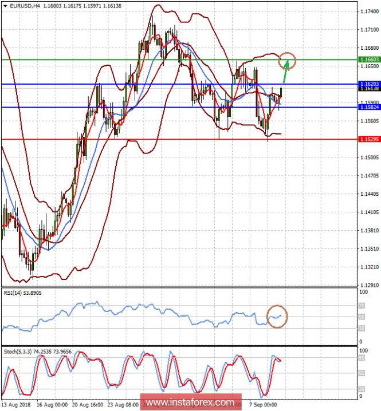Open the EURUSD,H4 chart dropdown triangle
This screenshot has height=411, width=381.
[x=5, y=6]
